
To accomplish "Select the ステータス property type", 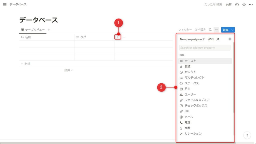I will coord(205,83).
